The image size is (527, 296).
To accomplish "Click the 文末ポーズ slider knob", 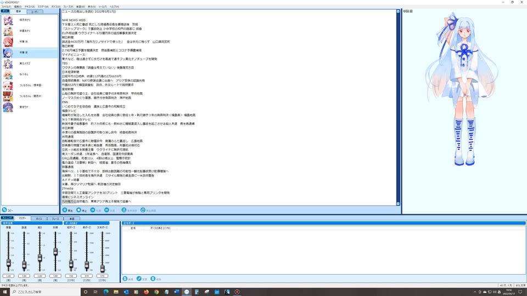I will click(102, 268).
